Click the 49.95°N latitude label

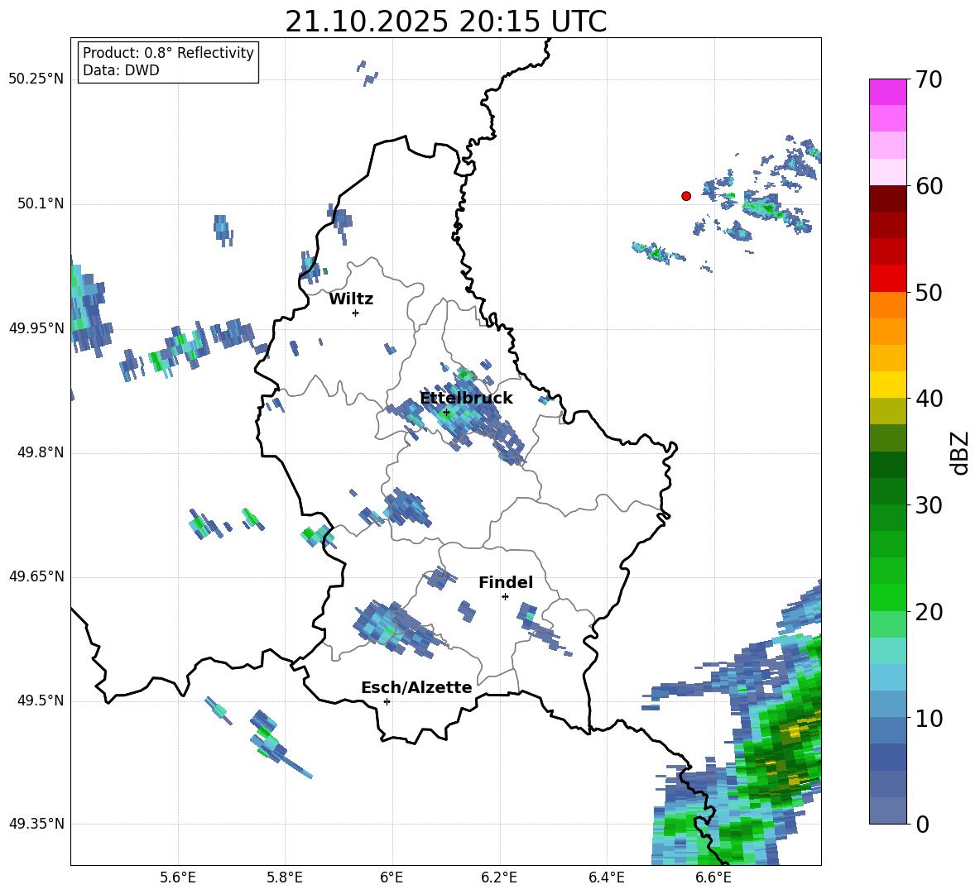[36, 328]
